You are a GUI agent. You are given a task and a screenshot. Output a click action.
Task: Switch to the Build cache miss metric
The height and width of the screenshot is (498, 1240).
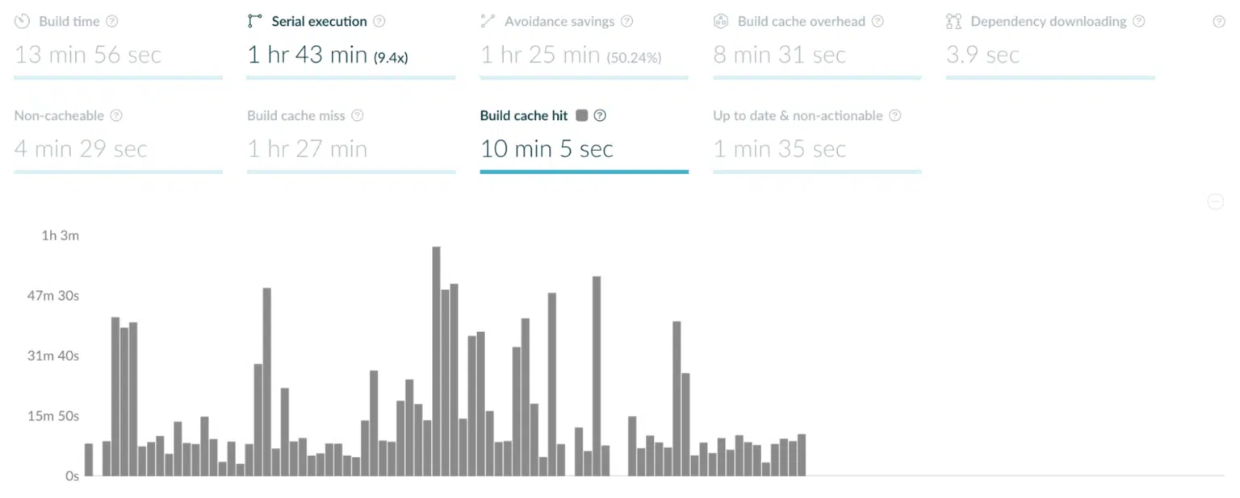pos(308,148)
